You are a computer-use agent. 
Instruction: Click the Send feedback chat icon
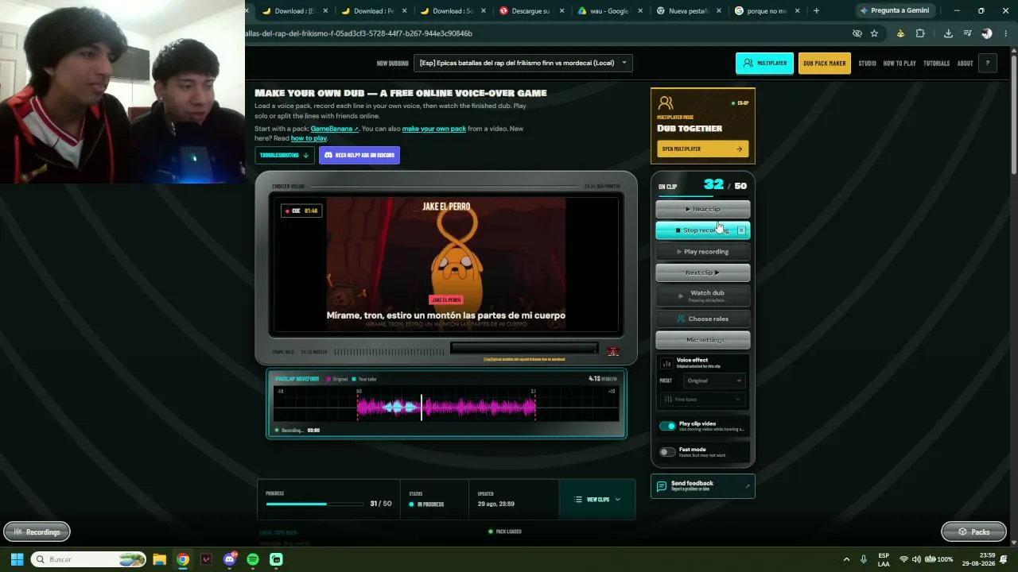[662, 486]
